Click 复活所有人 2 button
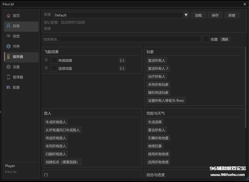The image size is (249, 182). [x=158, y=69]
